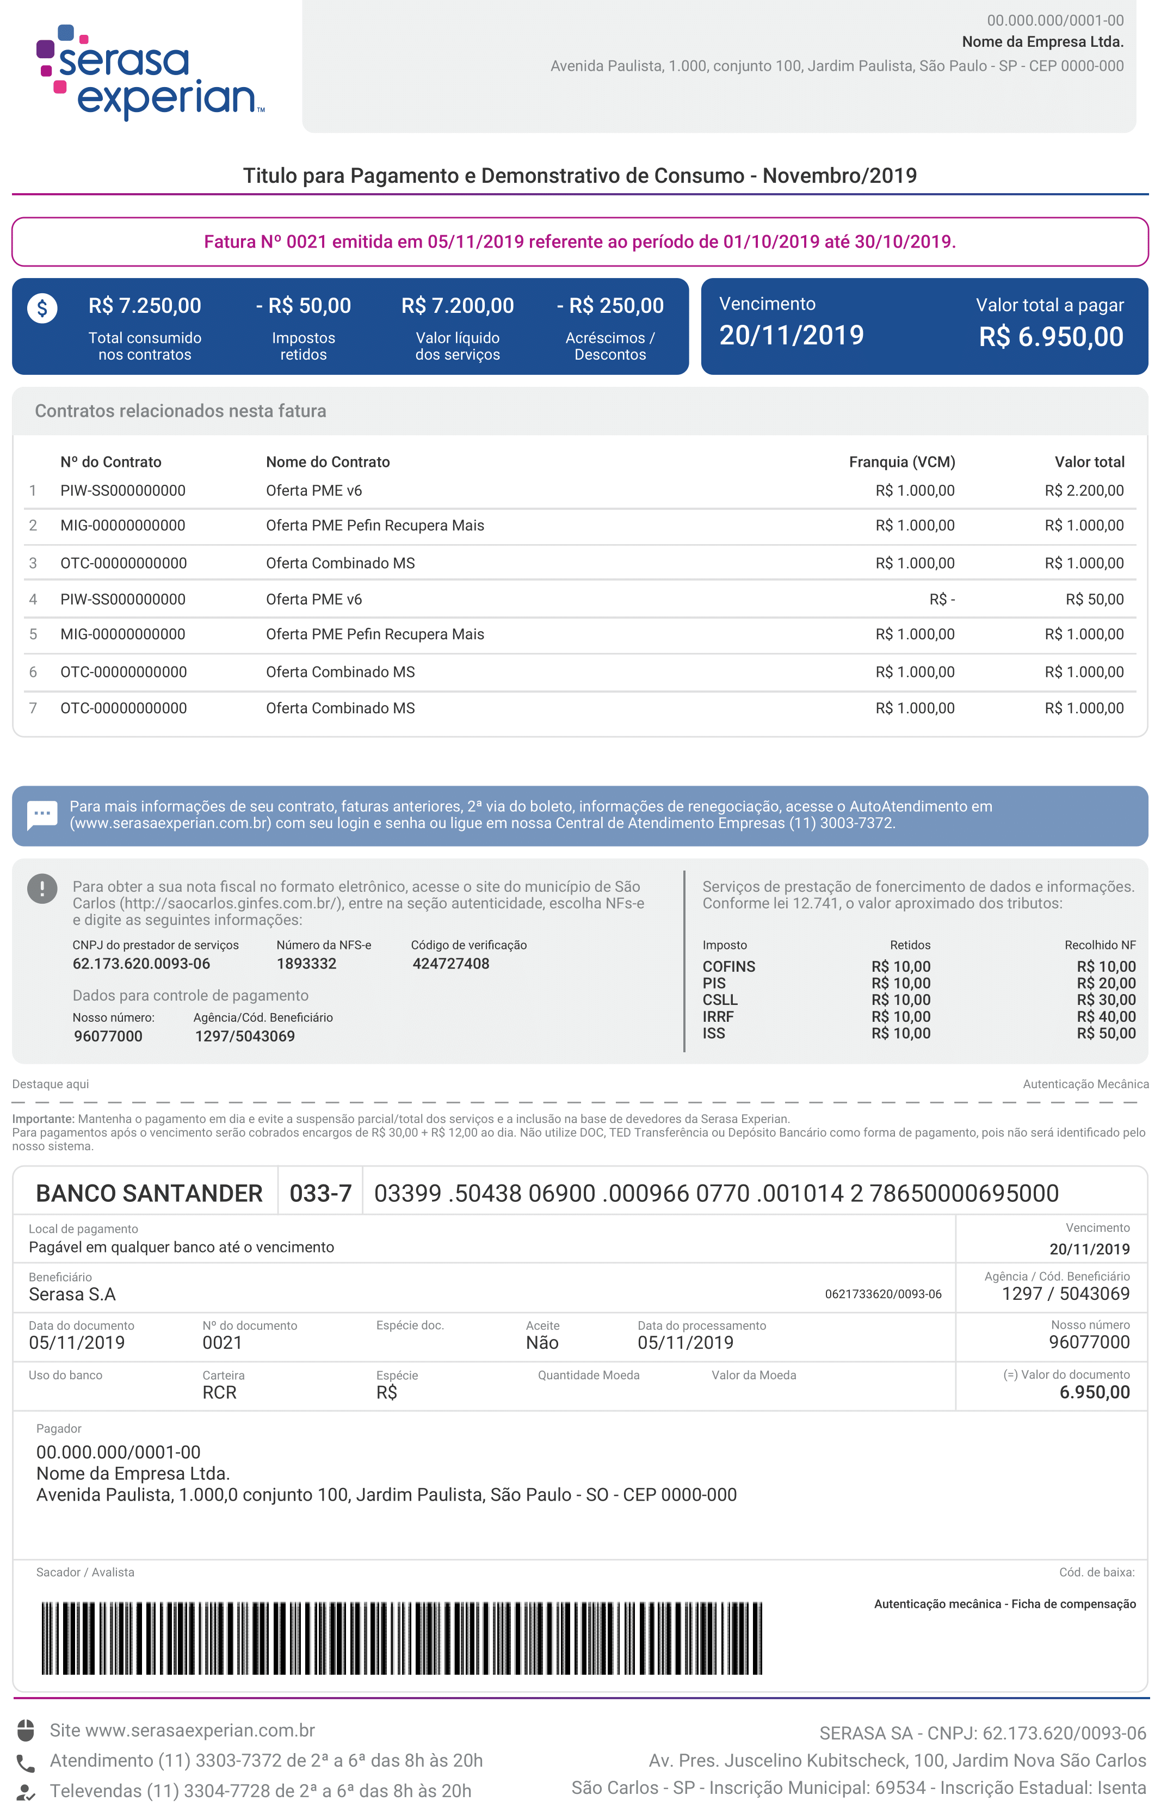
Task: Select contract row 7 OTC-00000000000
Action: coord(580,709)
